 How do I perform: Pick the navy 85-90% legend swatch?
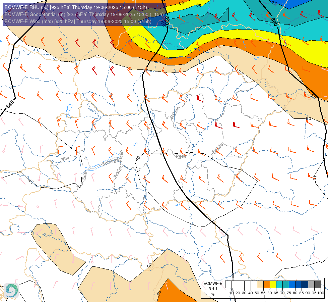(305, 284)
